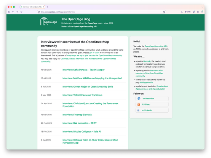Open Interview: Sofia Pahaoja - Touch Mapper
Viewport: 211px width, 158px height.
[83, 70]
